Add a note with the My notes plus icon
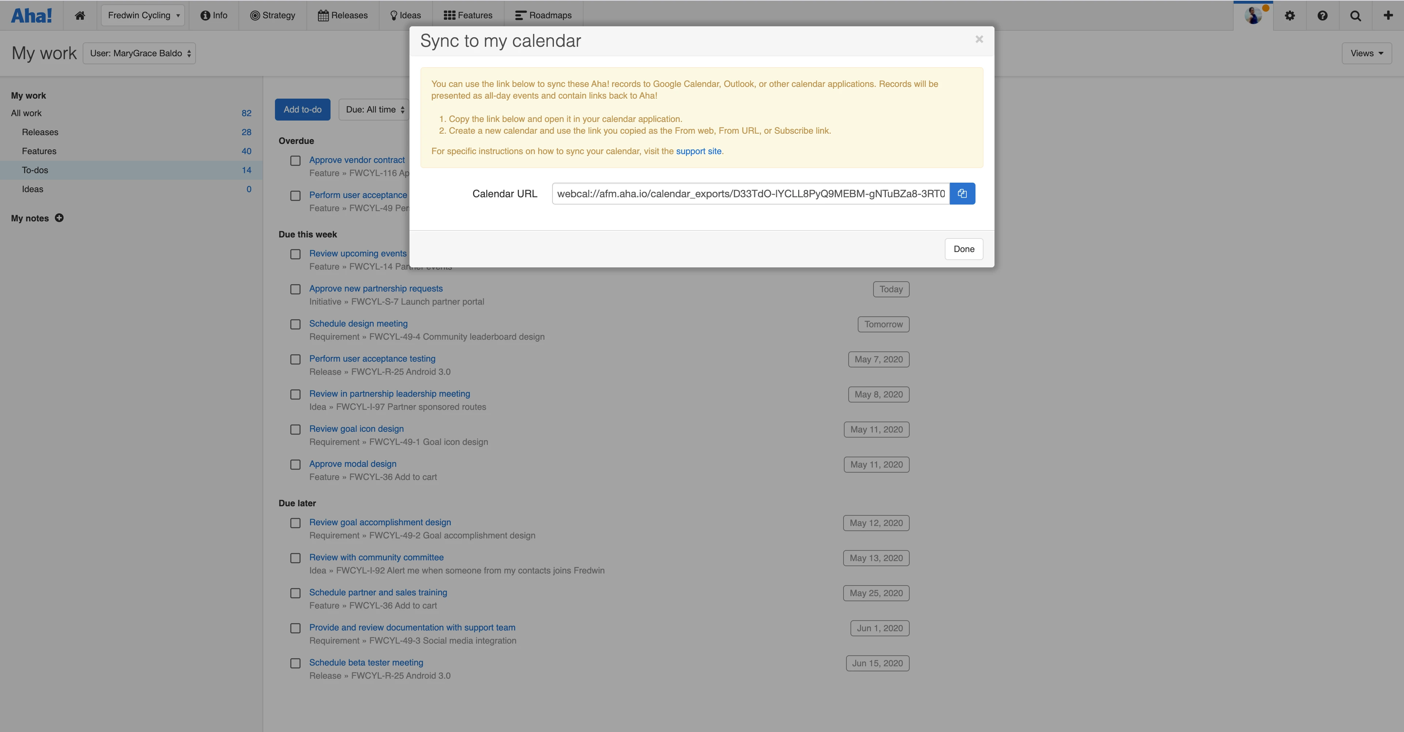The image size is (1404, 732). pos(59,218)
